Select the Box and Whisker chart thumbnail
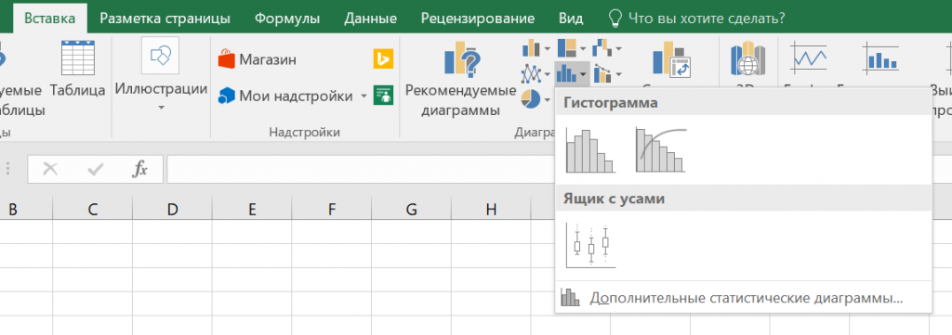952x335 pixels. coord(590,245)
